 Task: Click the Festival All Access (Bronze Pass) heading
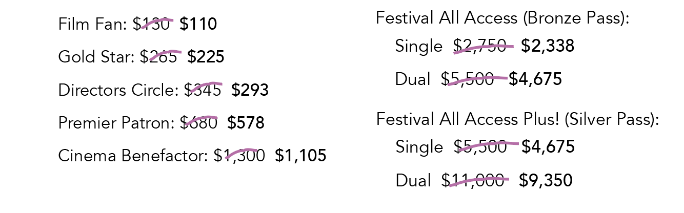pyautogui.click(x=502, y=18)
